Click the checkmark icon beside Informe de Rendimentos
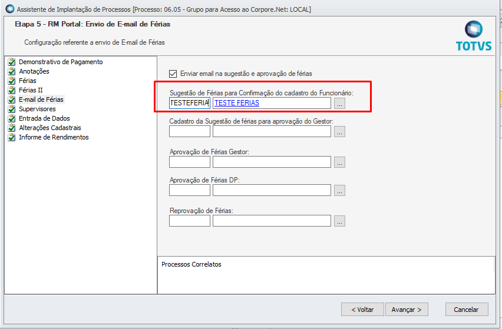The width and height of the screenshot is (502, 329). (x=12, y=137)
